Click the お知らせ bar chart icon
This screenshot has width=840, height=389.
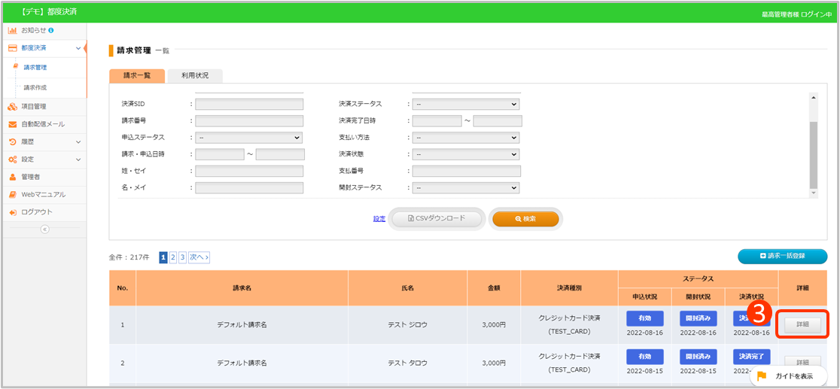click(x=13, y=30)
